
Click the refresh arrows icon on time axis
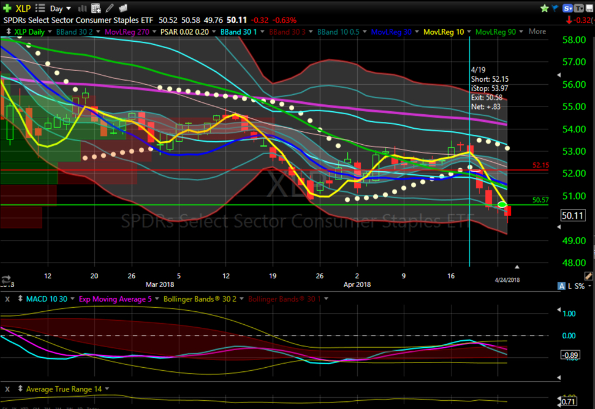tap(6, 280)
